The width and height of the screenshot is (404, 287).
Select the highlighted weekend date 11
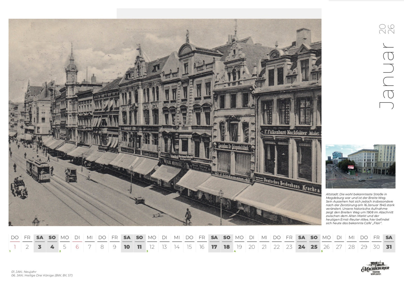140,247
